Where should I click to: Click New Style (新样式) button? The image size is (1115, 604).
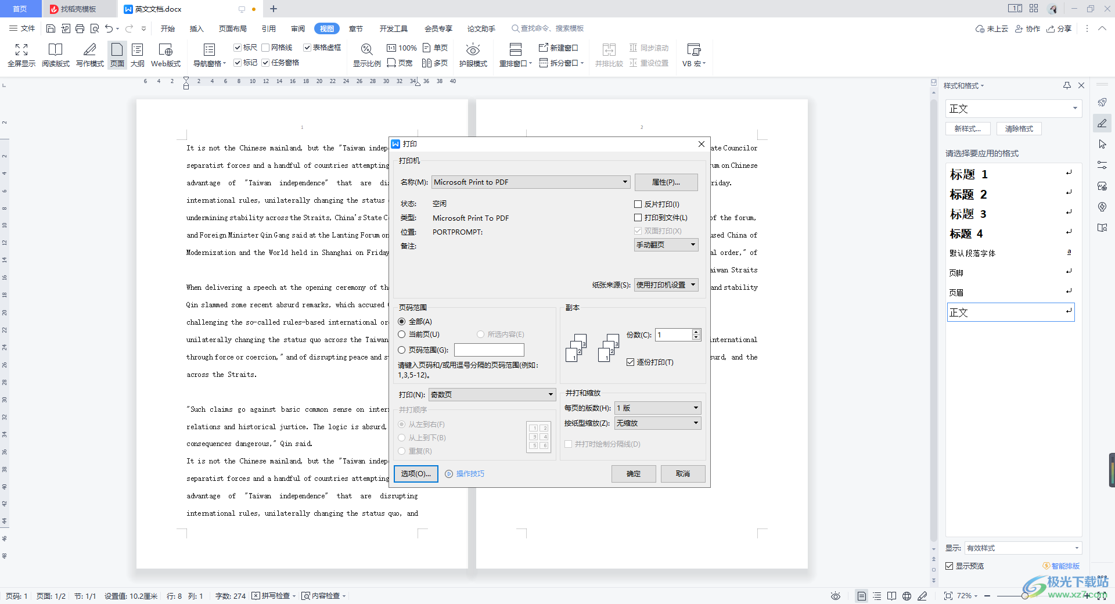pos(967,129)
